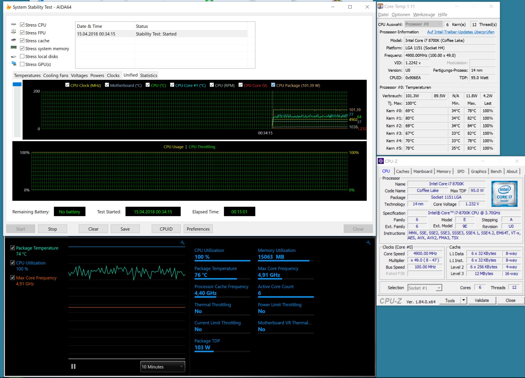Switch to the Statistics tab

click(x=149, y=75)
